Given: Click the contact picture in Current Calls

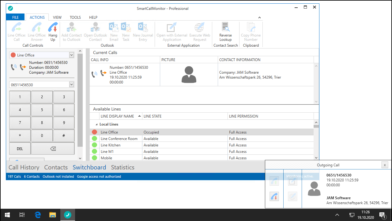Looking at the screenshot, I should tap(189, 75).
